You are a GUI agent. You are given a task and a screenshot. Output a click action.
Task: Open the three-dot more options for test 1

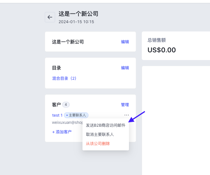(x=127, y=115)
